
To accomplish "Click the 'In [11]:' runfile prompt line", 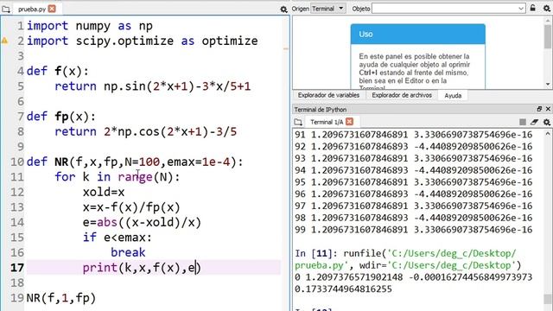I will click(405, 253).
